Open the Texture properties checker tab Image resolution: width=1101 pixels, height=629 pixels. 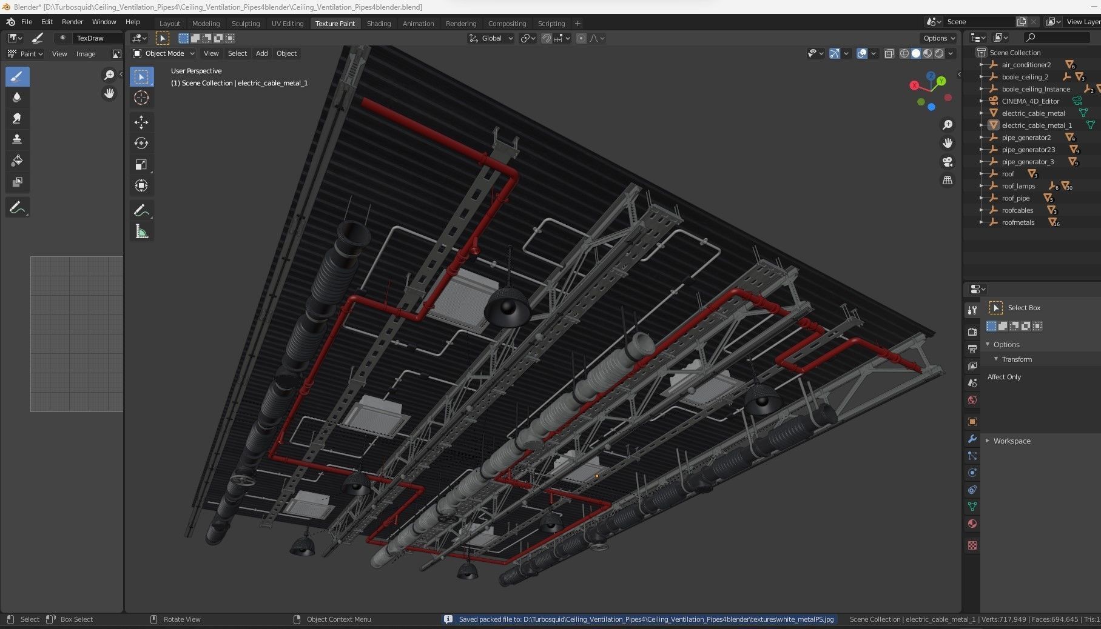click(972, 545)
